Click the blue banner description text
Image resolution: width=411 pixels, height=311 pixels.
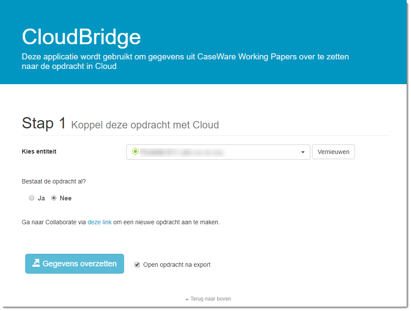(x=185, y=61)
